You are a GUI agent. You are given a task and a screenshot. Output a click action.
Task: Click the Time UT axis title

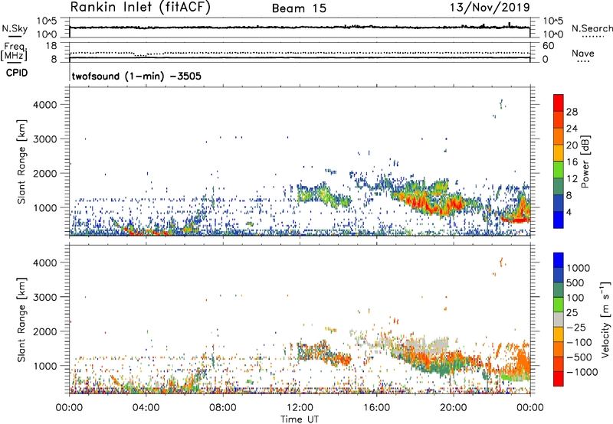point(300,419)
